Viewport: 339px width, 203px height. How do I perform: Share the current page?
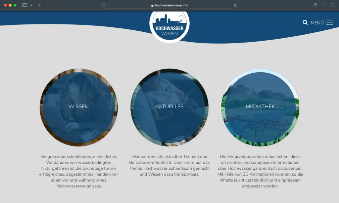[315, 5]
